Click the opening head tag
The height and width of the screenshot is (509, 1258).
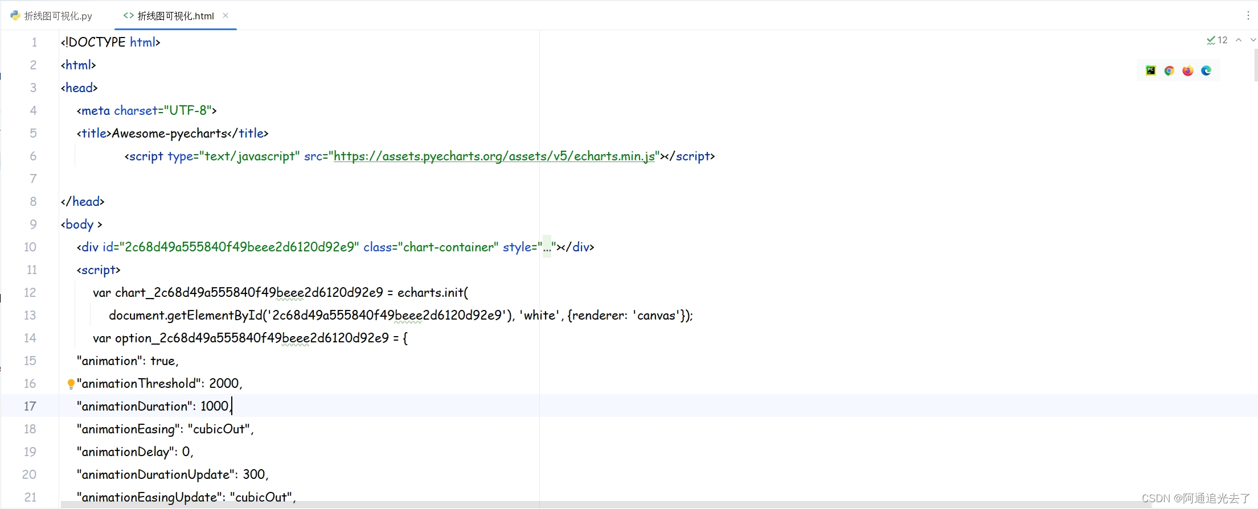[79, 88]
